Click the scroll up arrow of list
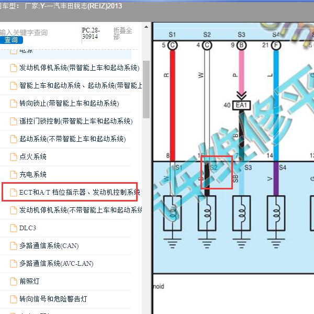Image resolution: width=314 pixels, height=314 pixels. tap(147, 27)
